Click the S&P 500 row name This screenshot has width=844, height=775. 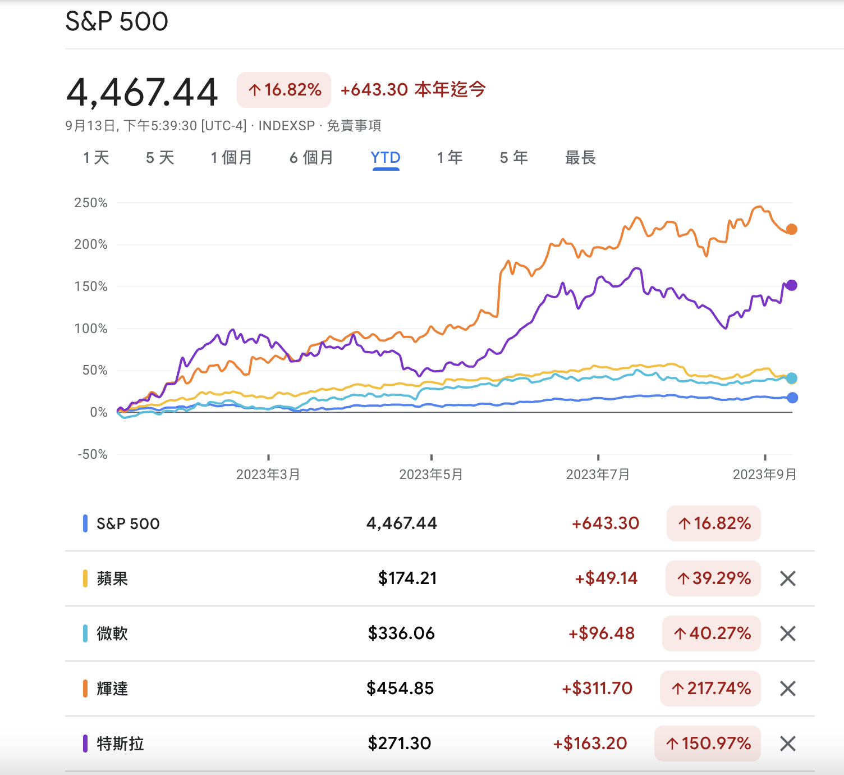(128, 524)
